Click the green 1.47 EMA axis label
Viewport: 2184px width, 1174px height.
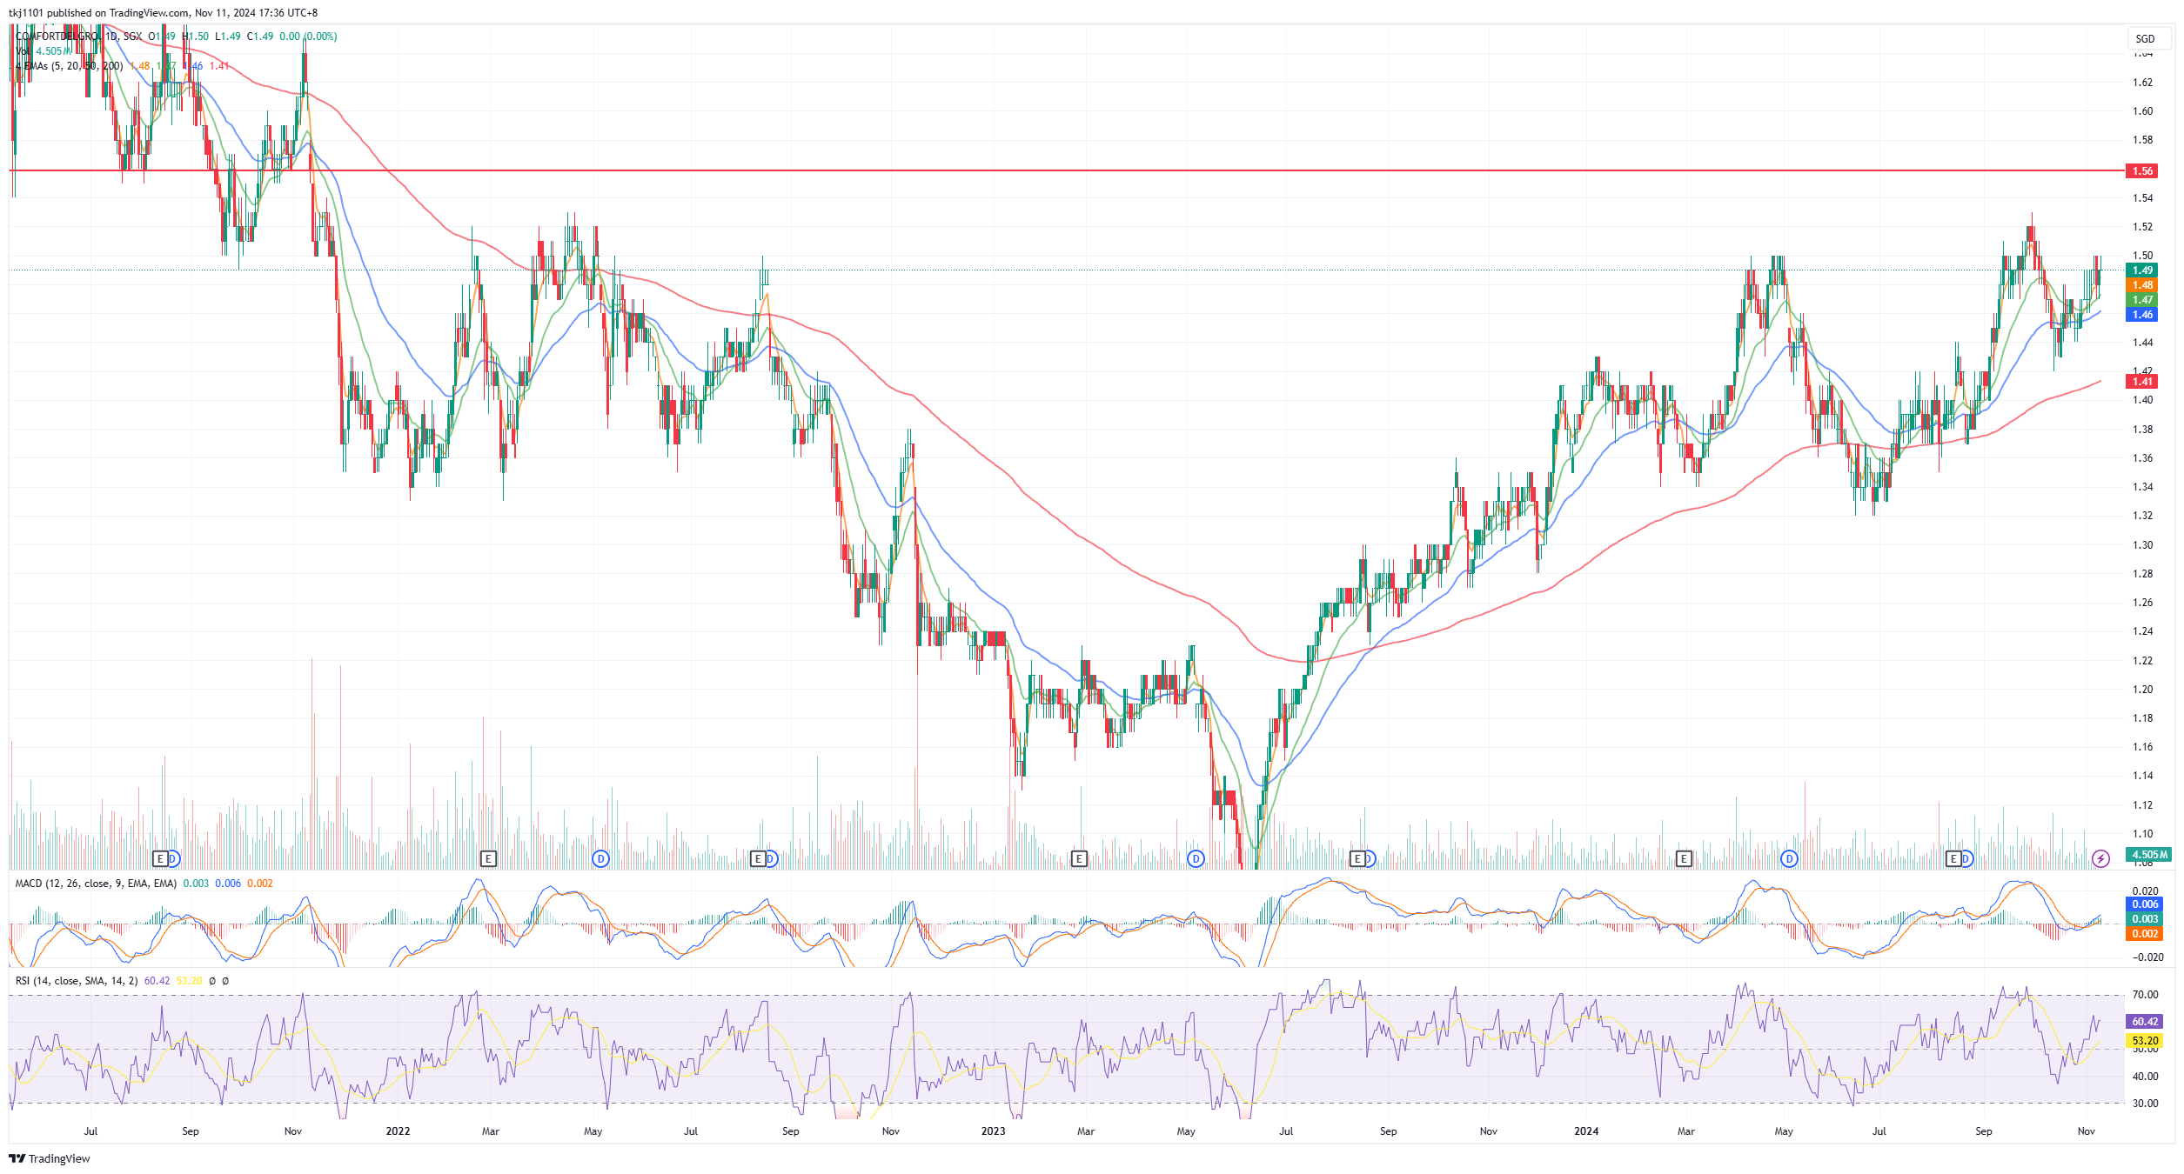[2141, 300]
